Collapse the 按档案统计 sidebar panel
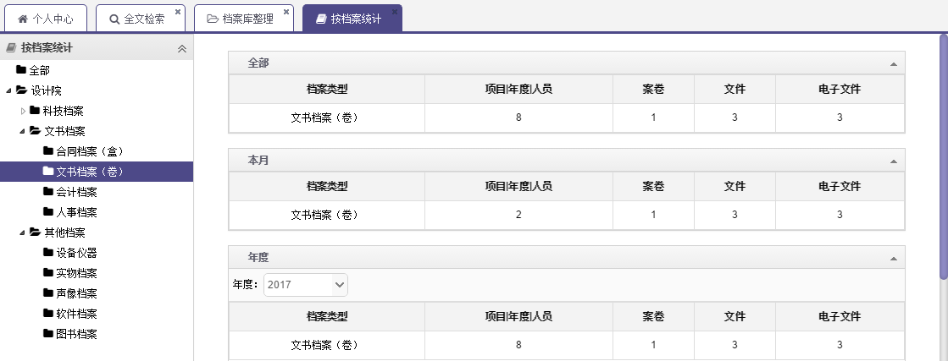Screen dimensions: 948x361 pos(181,48)
